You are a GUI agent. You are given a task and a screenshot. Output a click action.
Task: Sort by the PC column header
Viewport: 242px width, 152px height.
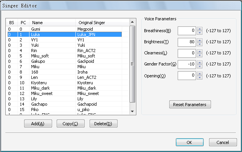[x=23, y=23]
